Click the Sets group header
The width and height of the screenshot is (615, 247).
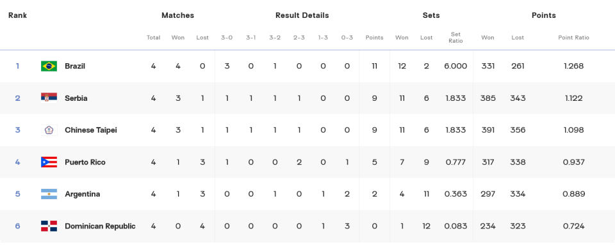tap(431, 15)
